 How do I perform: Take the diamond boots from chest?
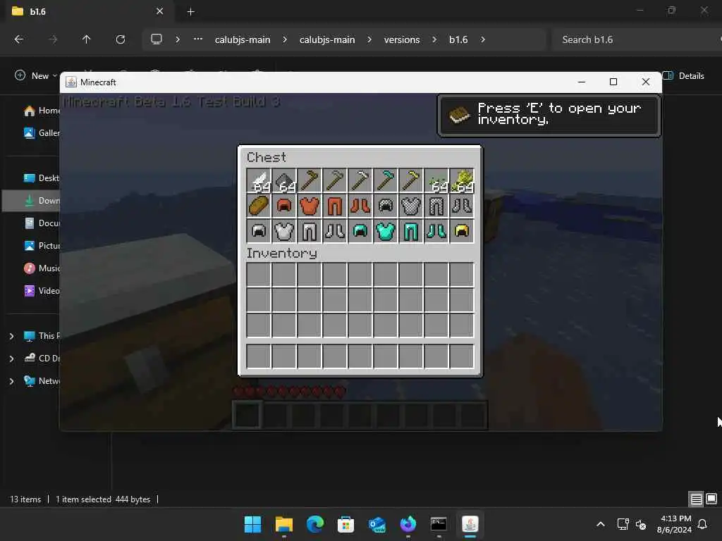(x=436, y=231)
